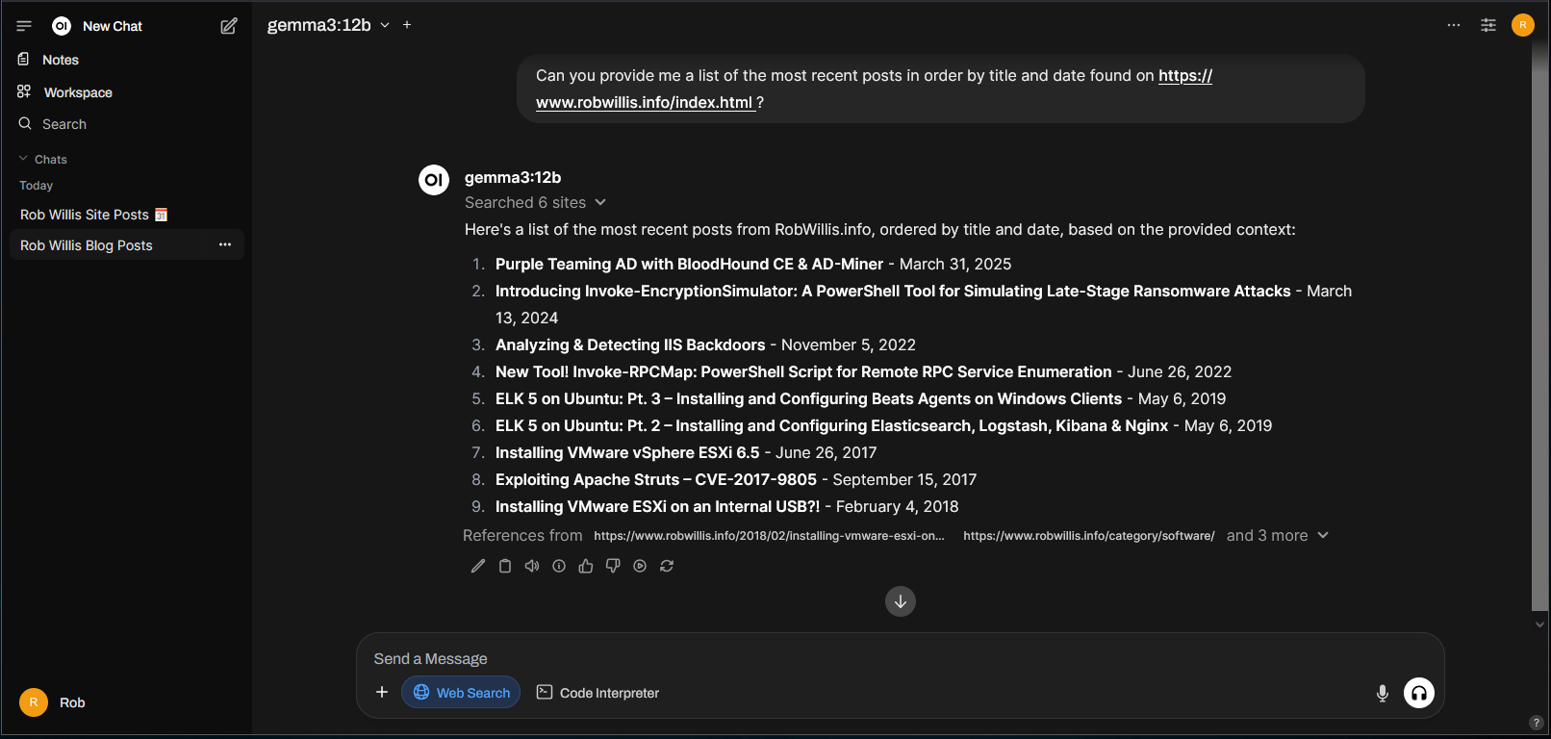Image resolution: width=1551 pixels, height=739 pixels.
Task: Give the response a thumbs up
Action: point(586,566)
